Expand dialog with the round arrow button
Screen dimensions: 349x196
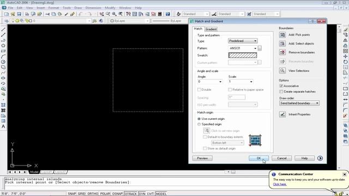320,158
